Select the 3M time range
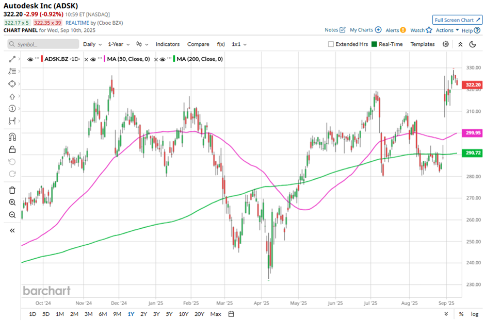485x321 pixels. coord(88,314)
